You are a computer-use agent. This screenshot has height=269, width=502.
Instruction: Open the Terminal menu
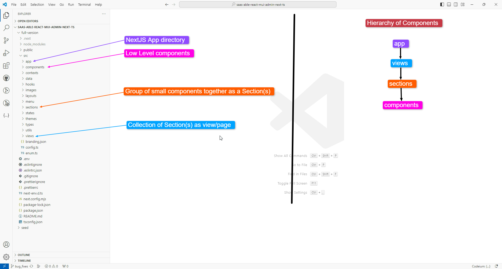tap(84, 4)
